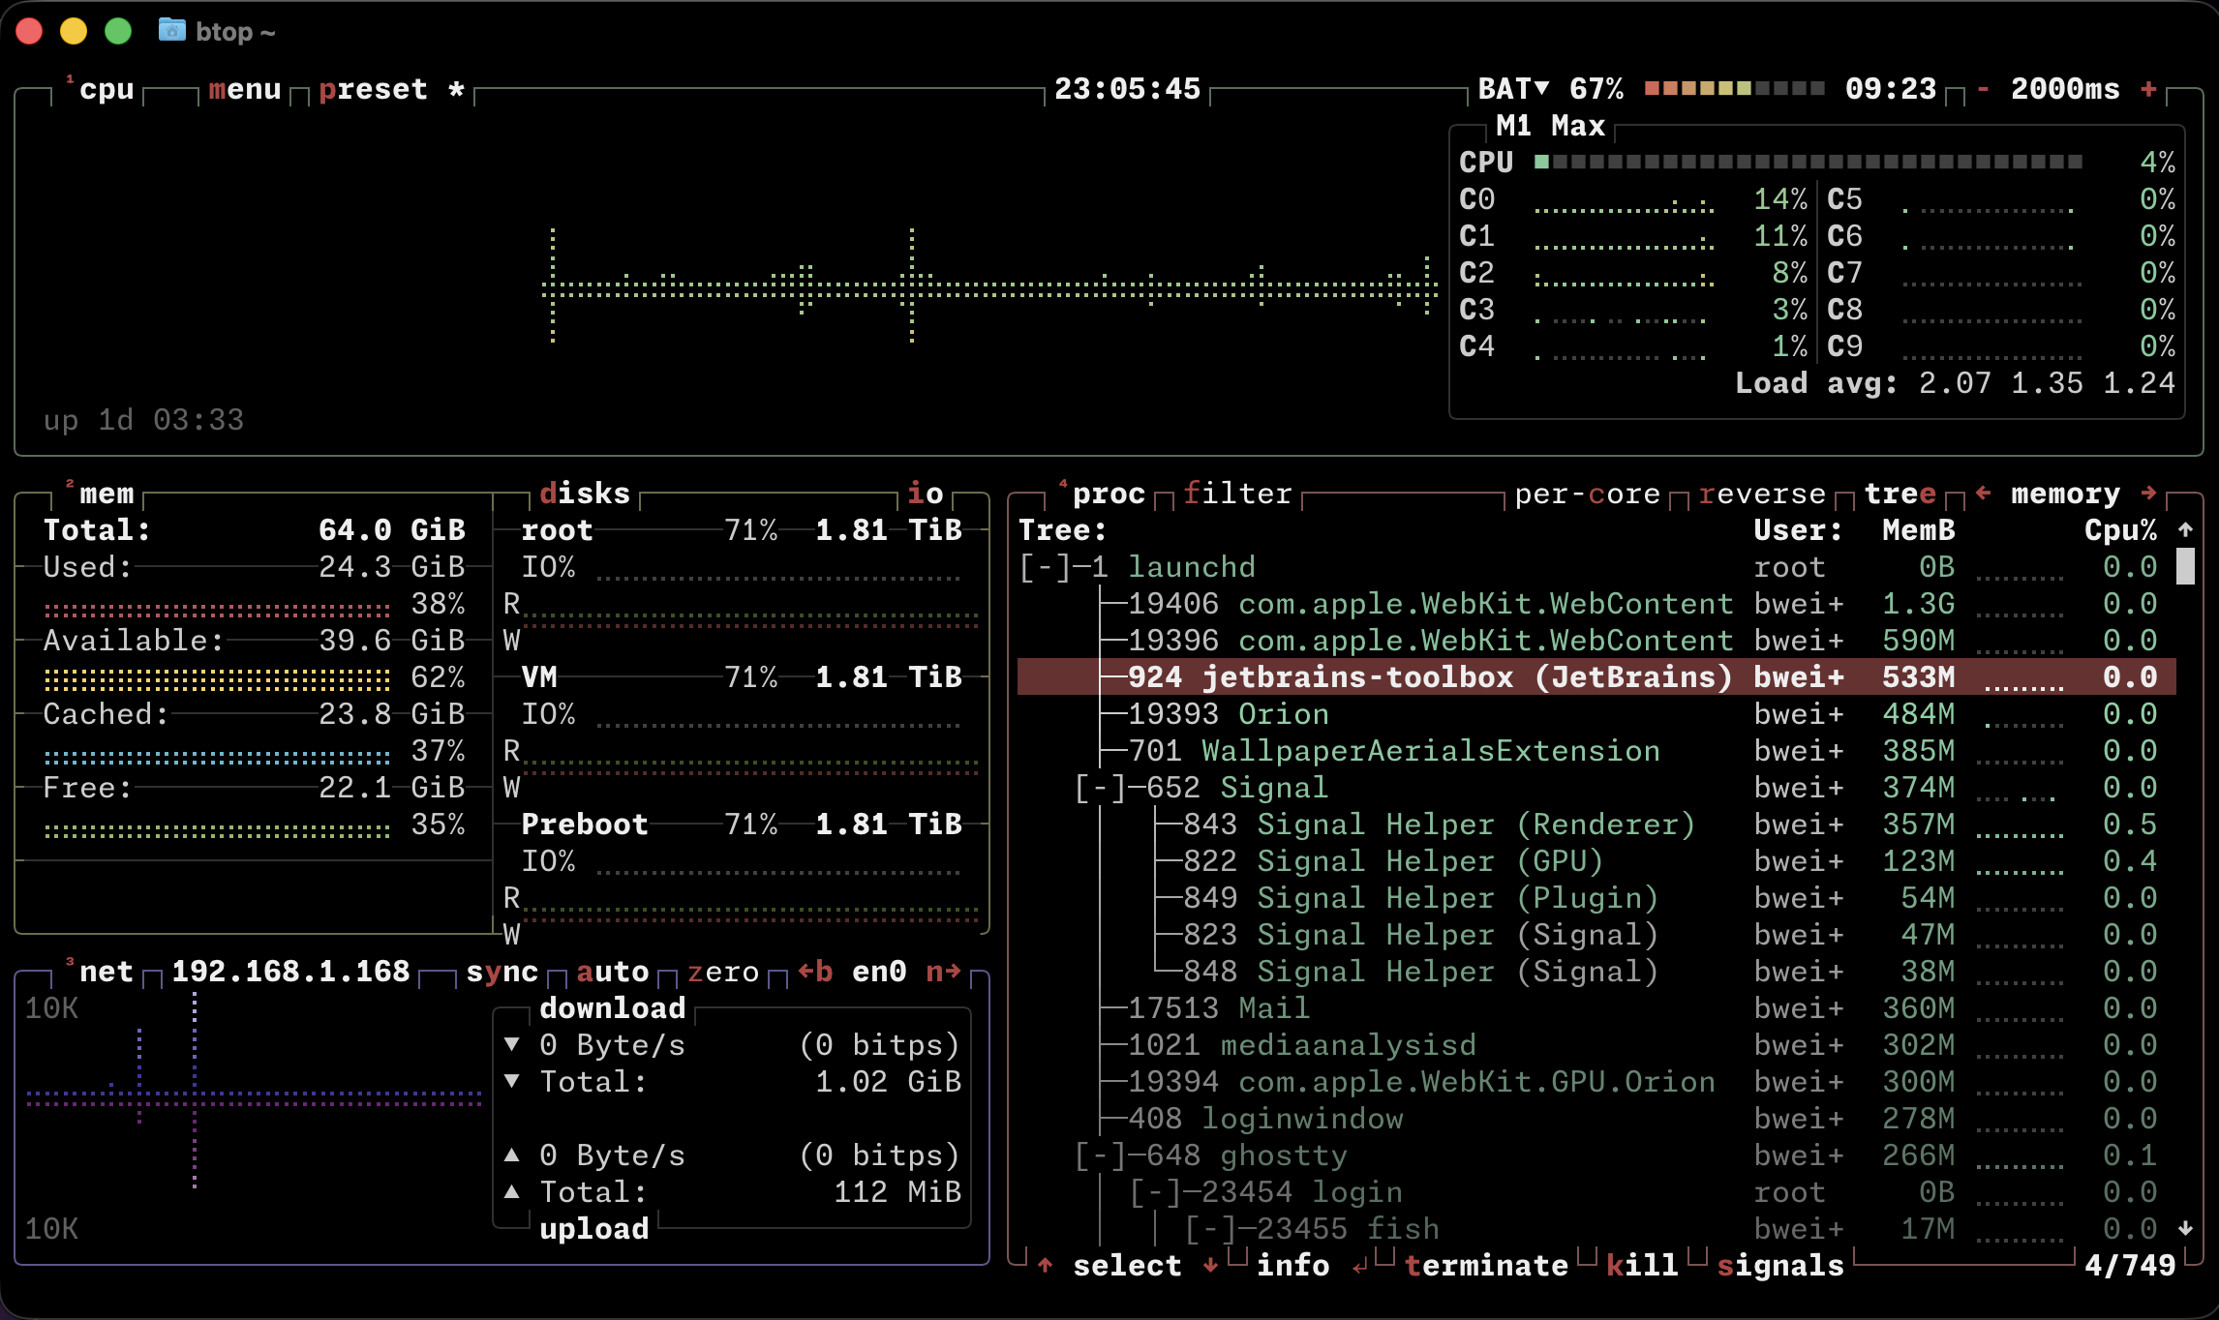
Task: Click the select up arrow in footer
Action: pos(1045,1266)
